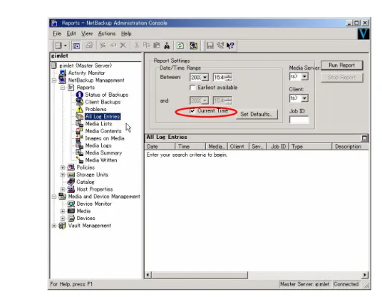Open the Media Logs report

[x=98, y=145]
